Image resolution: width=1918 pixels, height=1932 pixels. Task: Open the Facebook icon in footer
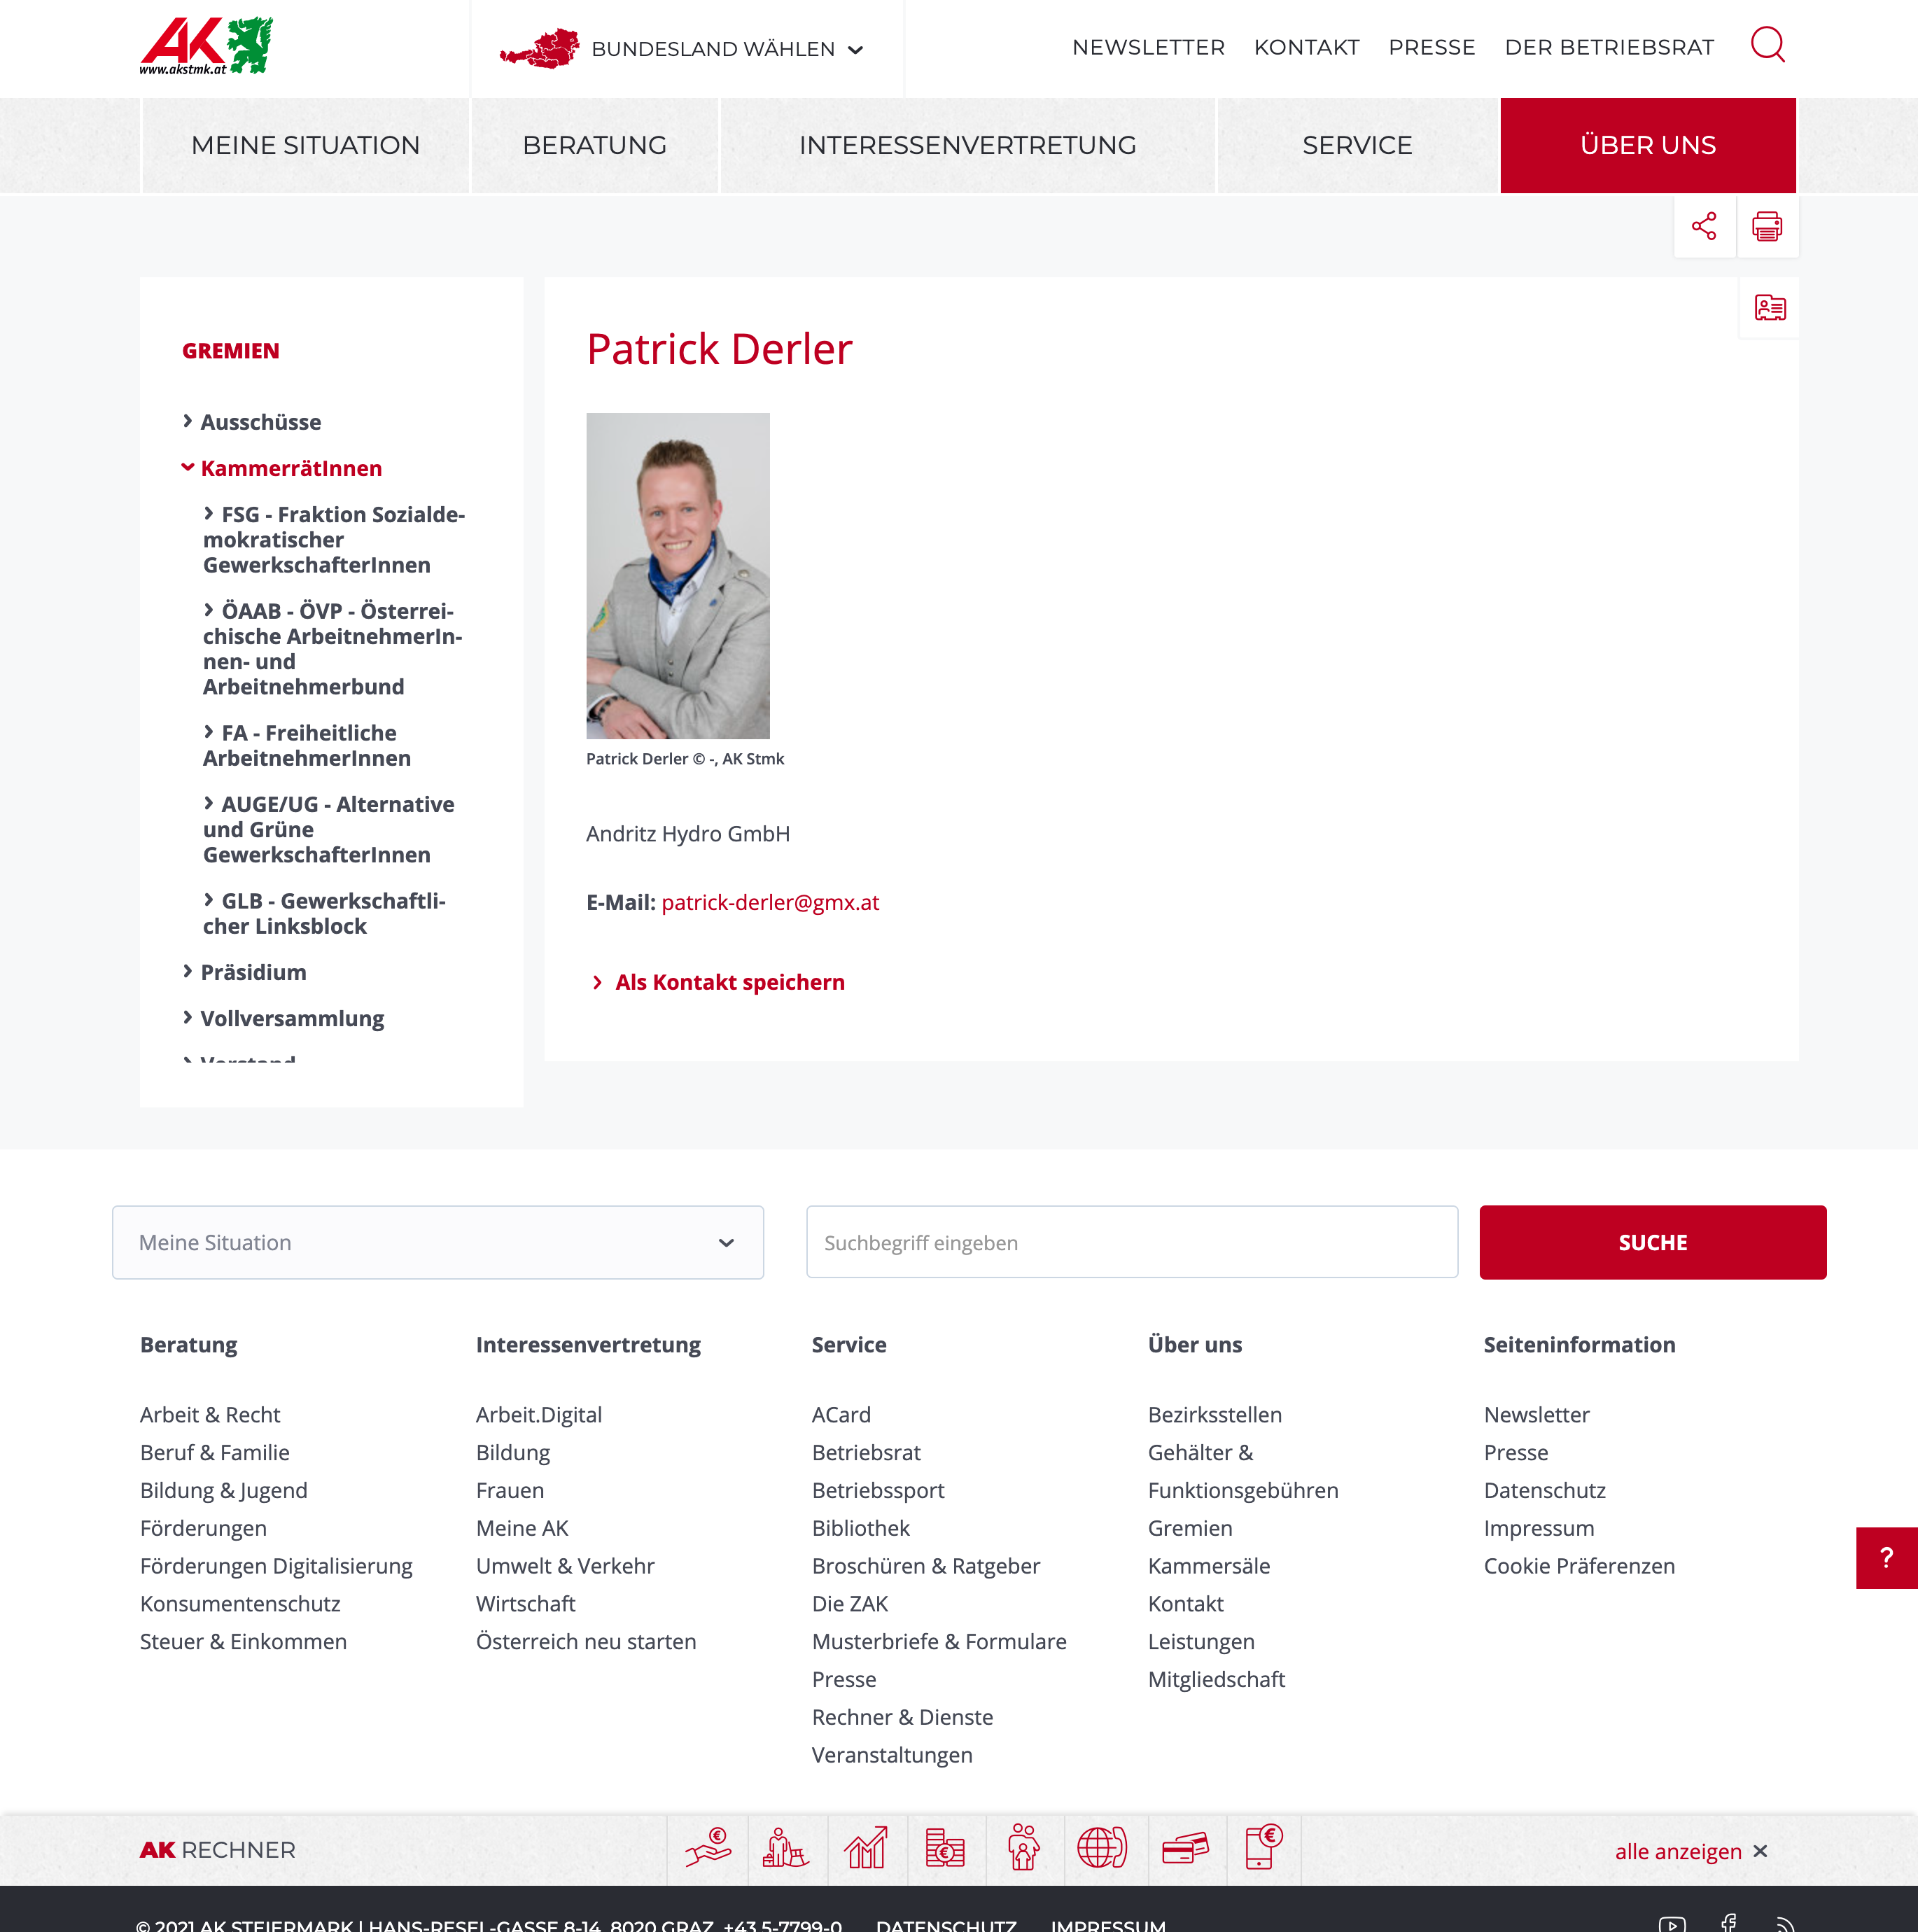pyautogui.click(x=1729, y=1923)
